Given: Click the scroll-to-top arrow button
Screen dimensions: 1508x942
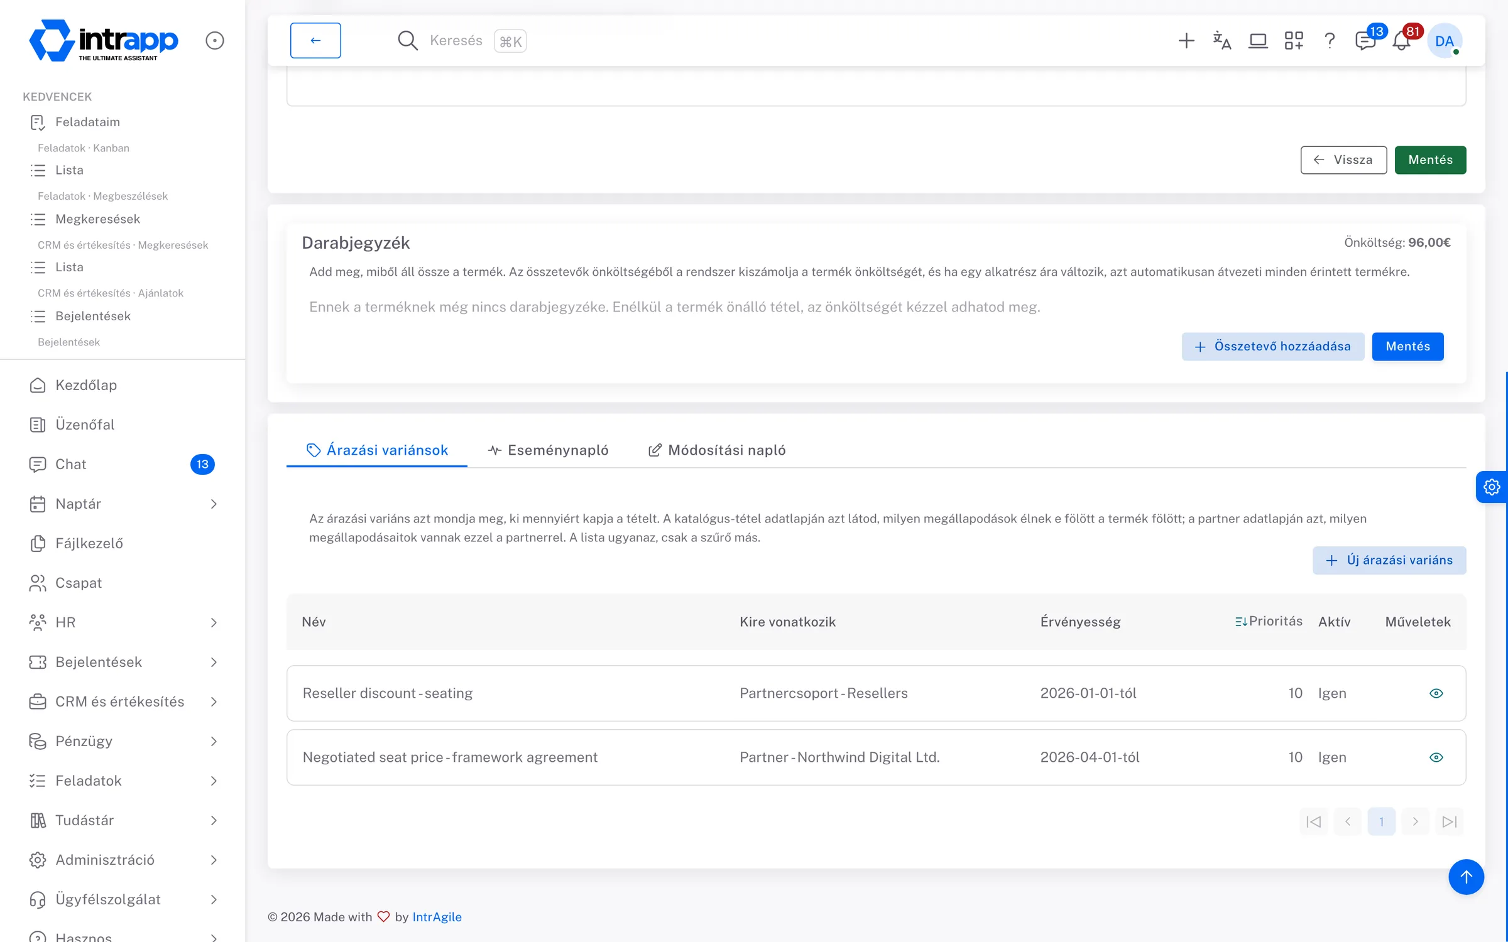Looking at the screenshot, I should (x=1466, y=876).
